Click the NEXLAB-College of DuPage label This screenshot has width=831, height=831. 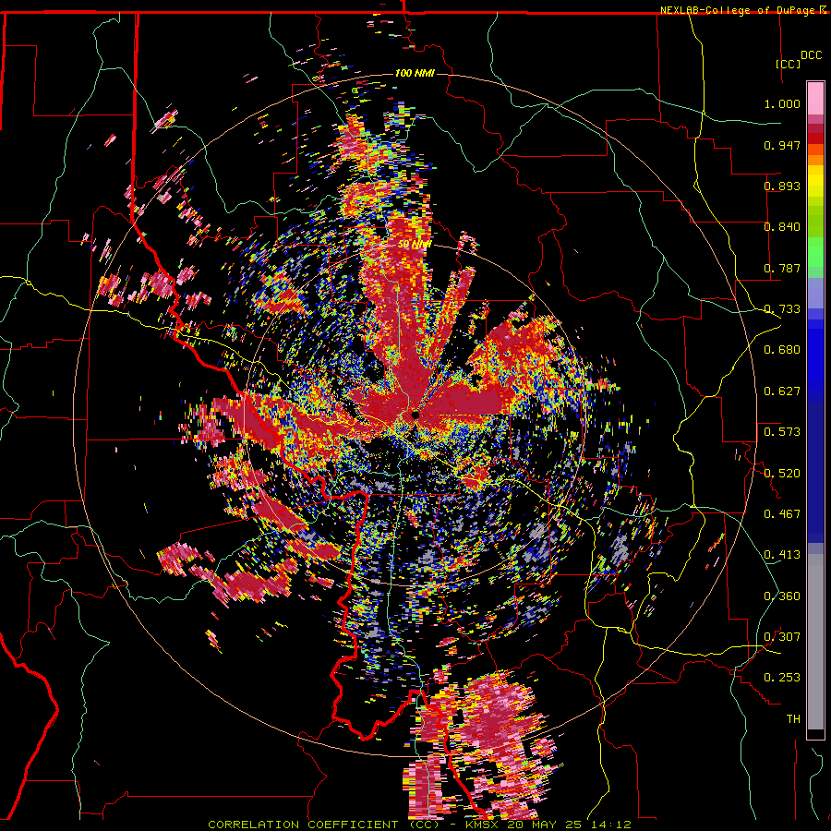(x=737, y=10)
